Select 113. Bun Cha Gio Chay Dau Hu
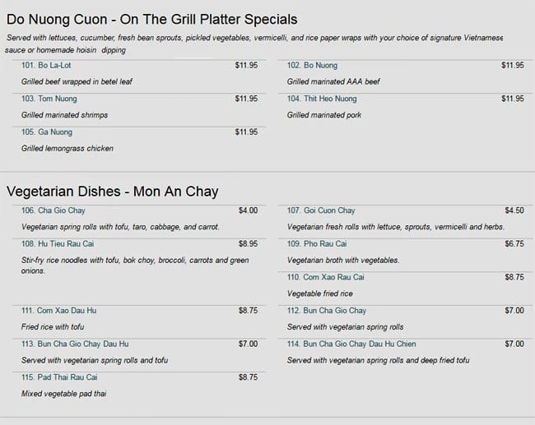 click(75, 344)
